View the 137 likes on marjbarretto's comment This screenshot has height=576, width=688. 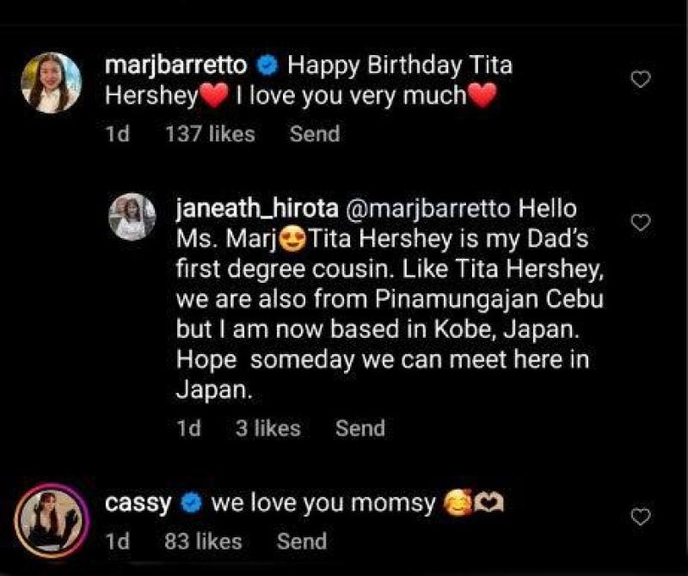[x=209, y=134]
